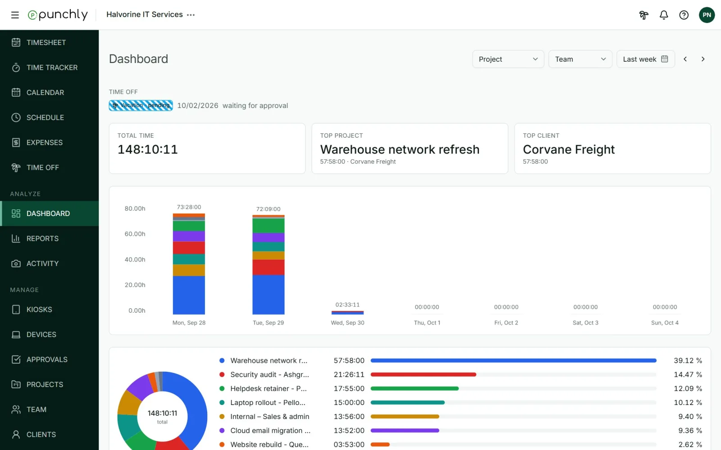Click the Corvane Freight top client name

[x=569, y=149]
